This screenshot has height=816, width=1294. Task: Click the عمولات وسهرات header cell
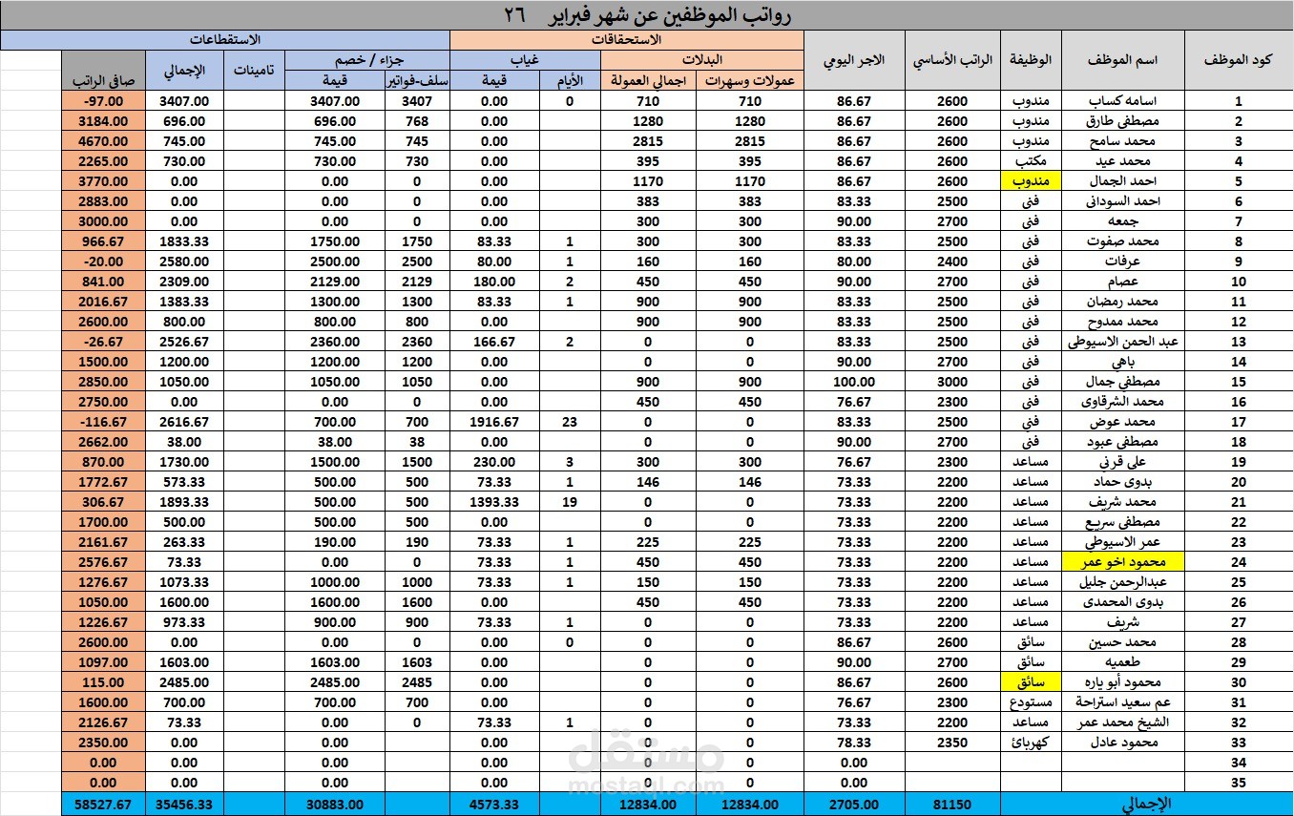(749, 80)
